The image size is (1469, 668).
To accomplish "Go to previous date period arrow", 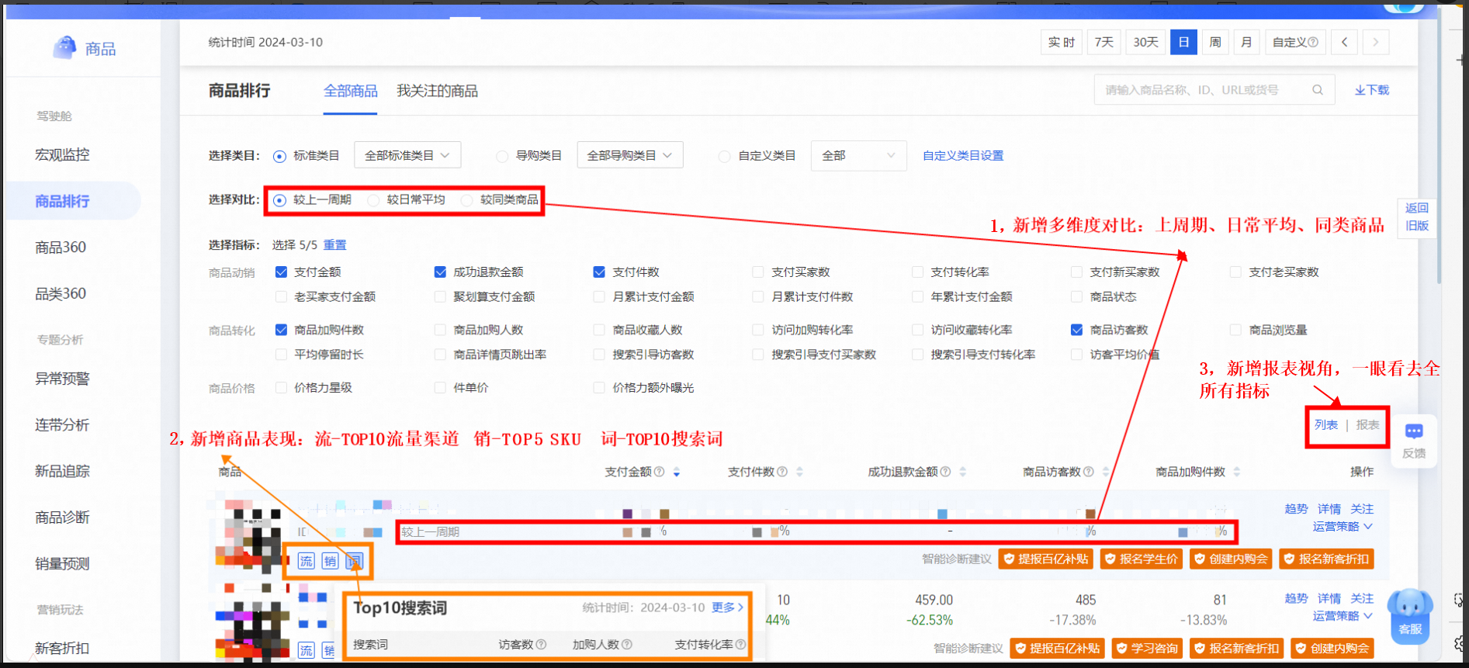I will click(1344, 42).
